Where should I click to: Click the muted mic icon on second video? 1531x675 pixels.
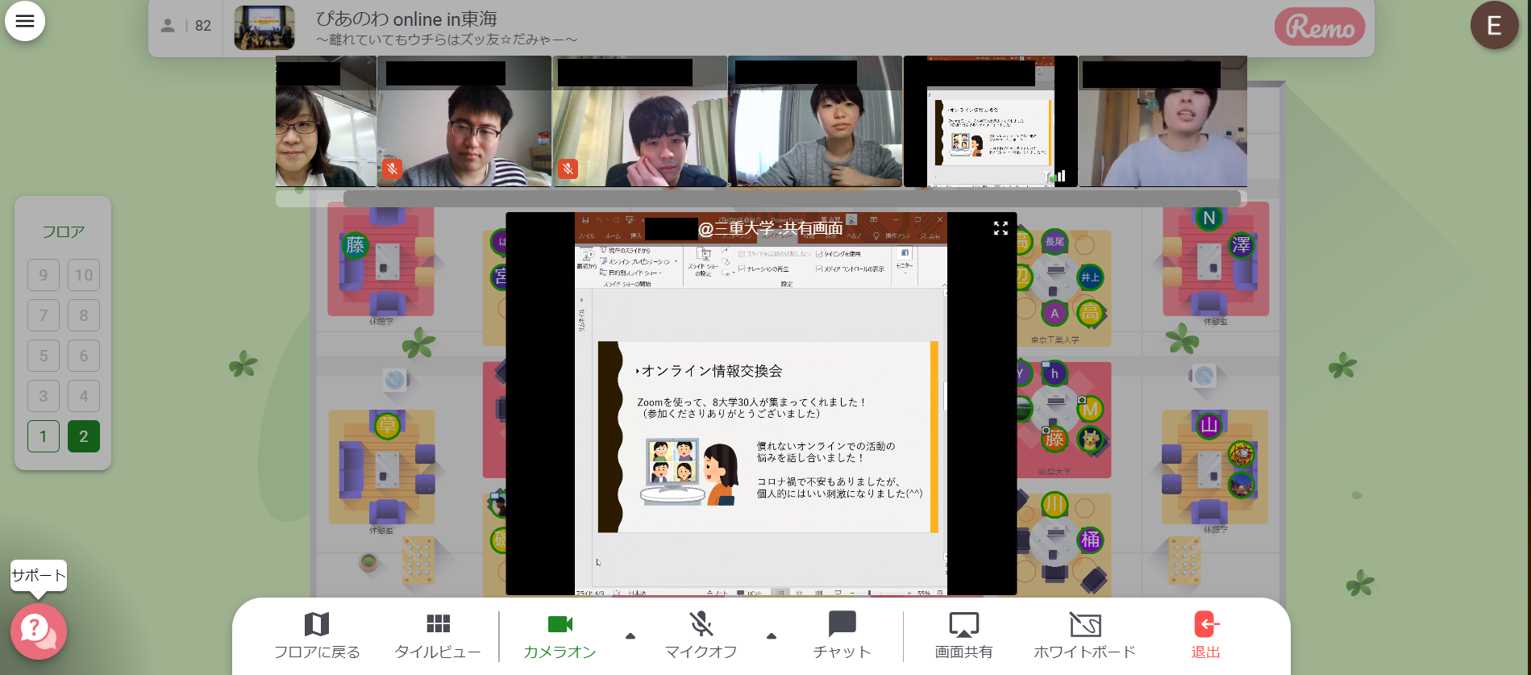click(392, 169)
